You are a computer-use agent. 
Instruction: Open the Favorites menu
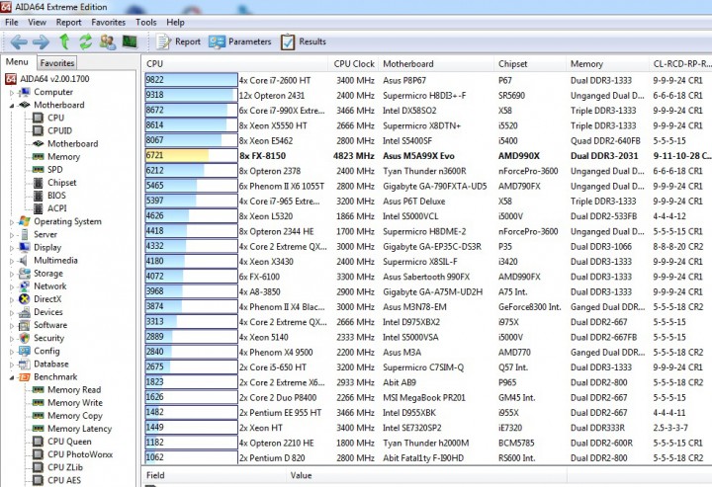(x=108, y=22)
